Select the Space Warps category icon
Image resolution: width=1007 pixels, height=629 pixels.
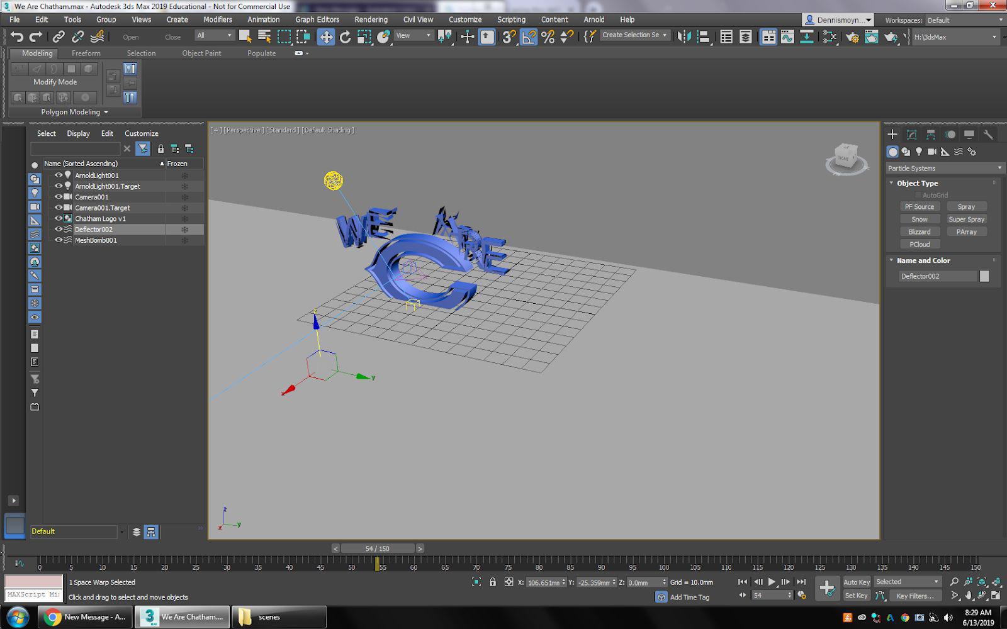[x=959, y=152]
